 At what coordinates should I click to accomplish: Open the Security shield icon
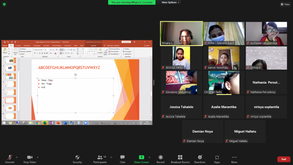pyautogui.click(x=77, y=157)
